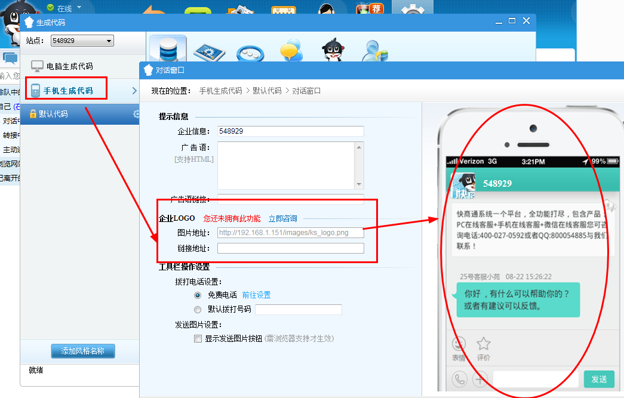Select the 默认代码 style item

[x=53, y=114]
